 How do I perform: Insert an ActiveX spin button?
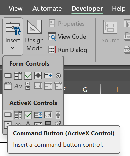[x=8, y=124]
